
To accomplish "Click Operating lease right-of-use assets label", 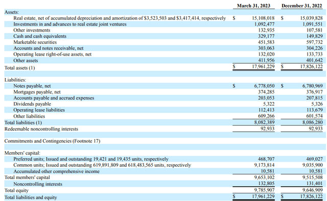I will (52, 55).
